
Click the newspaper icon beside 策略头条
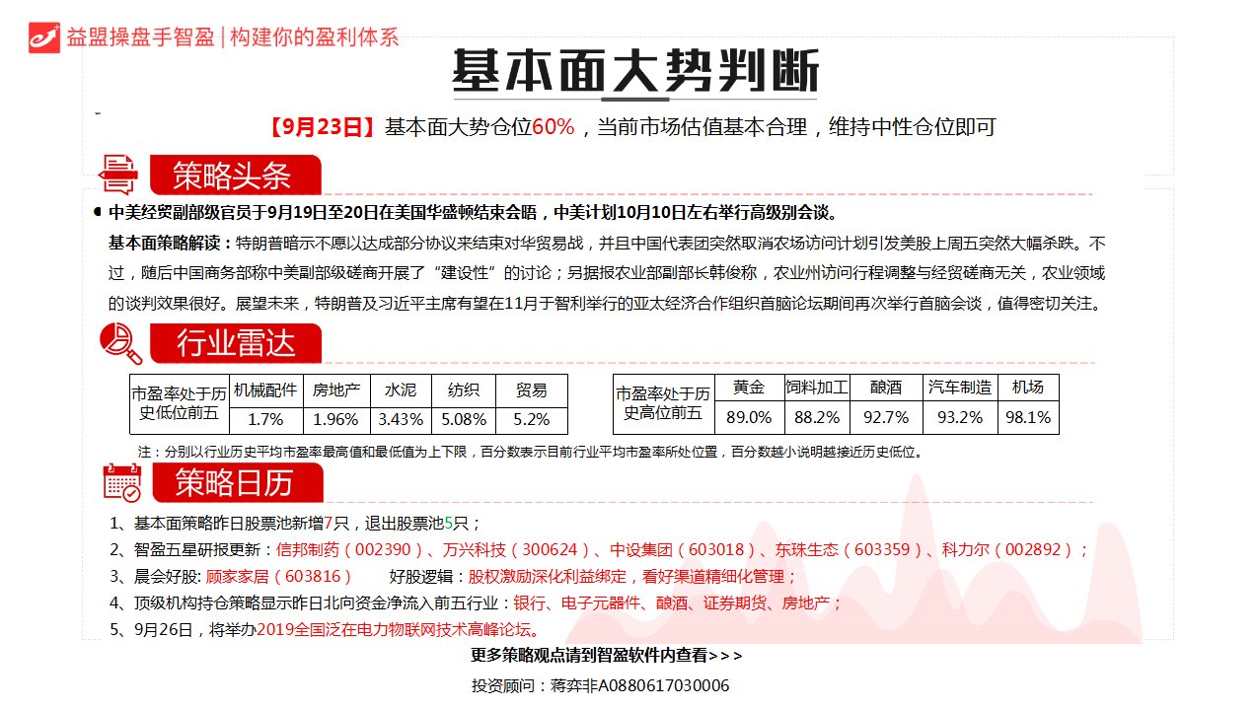click(118, 175)
